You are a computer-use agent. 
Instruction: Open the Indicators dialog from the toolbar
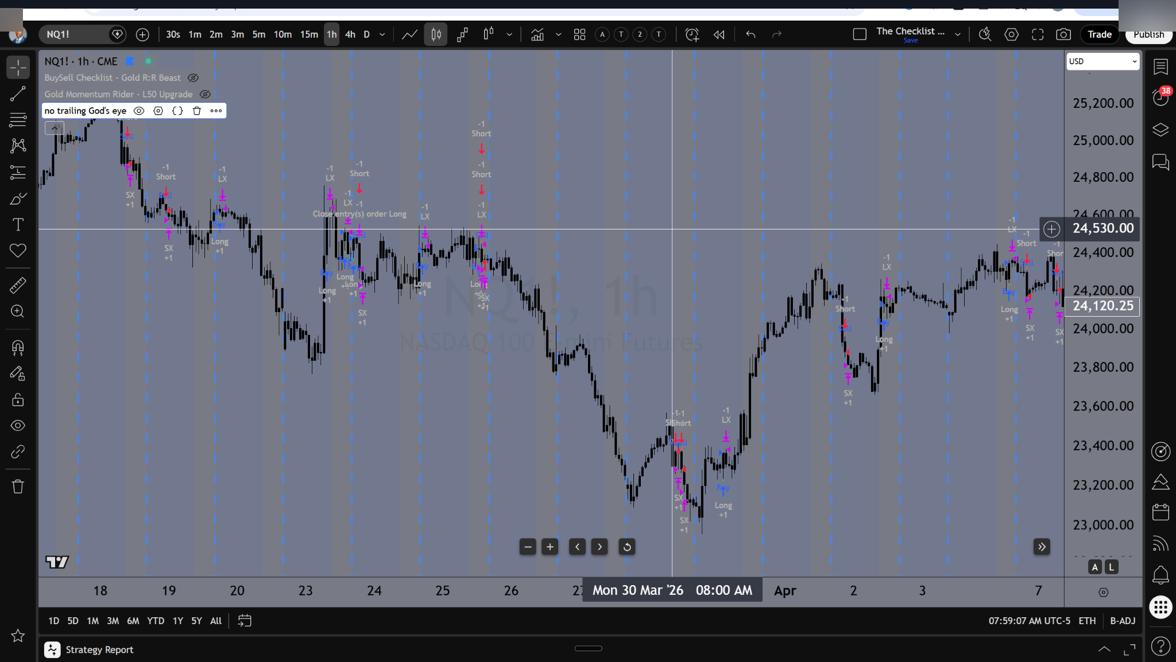(x=537, y=34)
